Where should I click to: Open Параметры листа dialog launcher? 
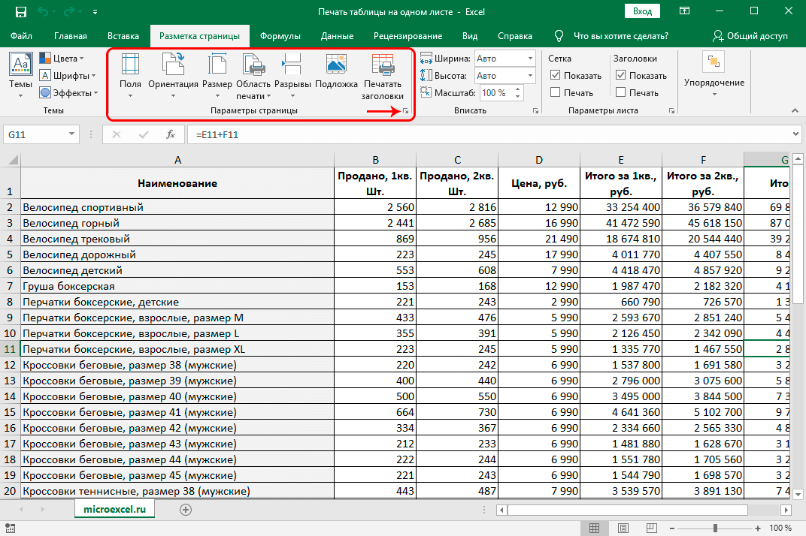671,110
